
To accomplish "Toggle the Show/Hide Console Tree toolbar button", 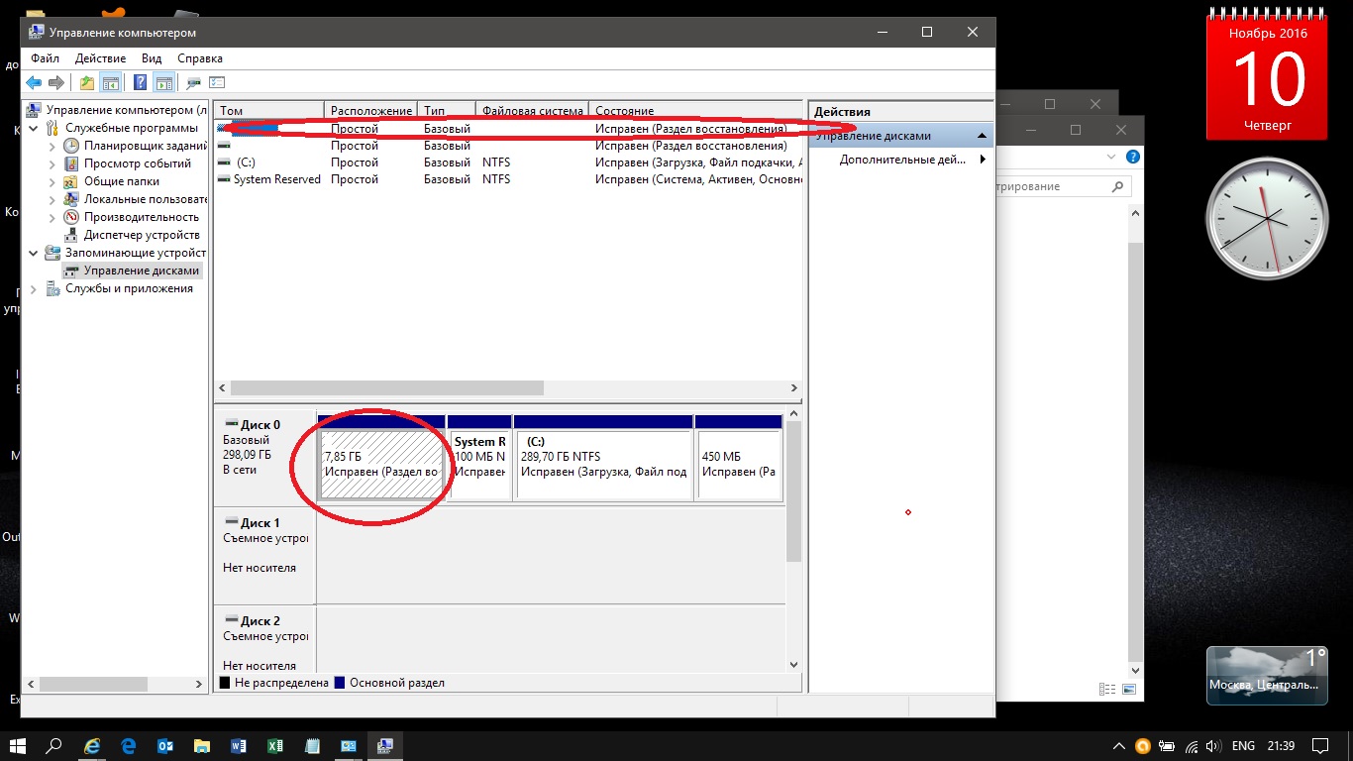I will click(x=111, y=83).
